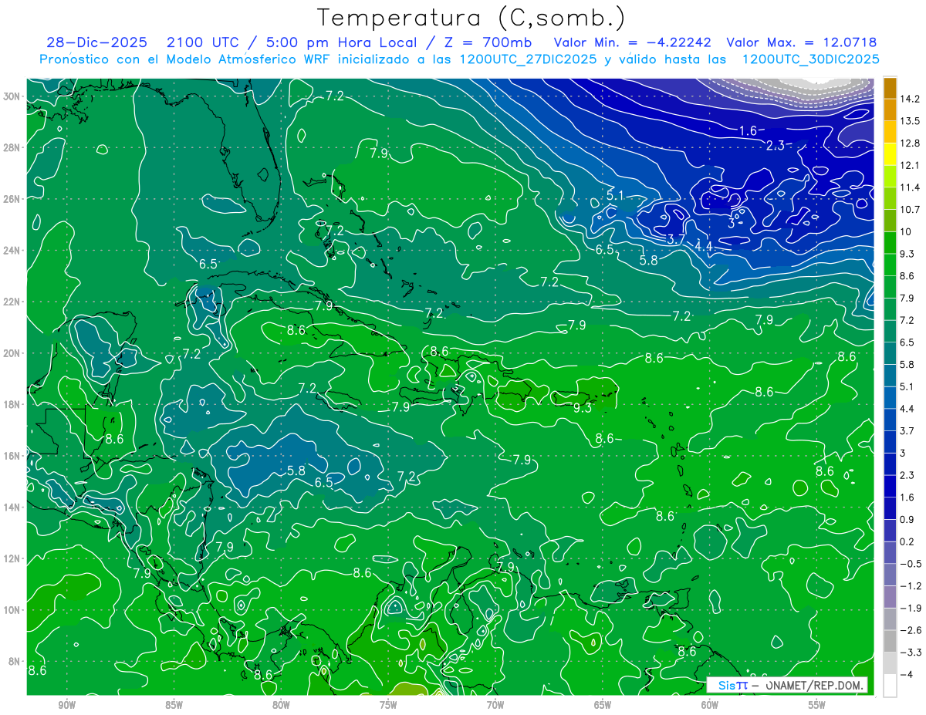Click the lime swatch between 11.4 and 10.7
926x715 pixels.
click(x=890, y=198)
